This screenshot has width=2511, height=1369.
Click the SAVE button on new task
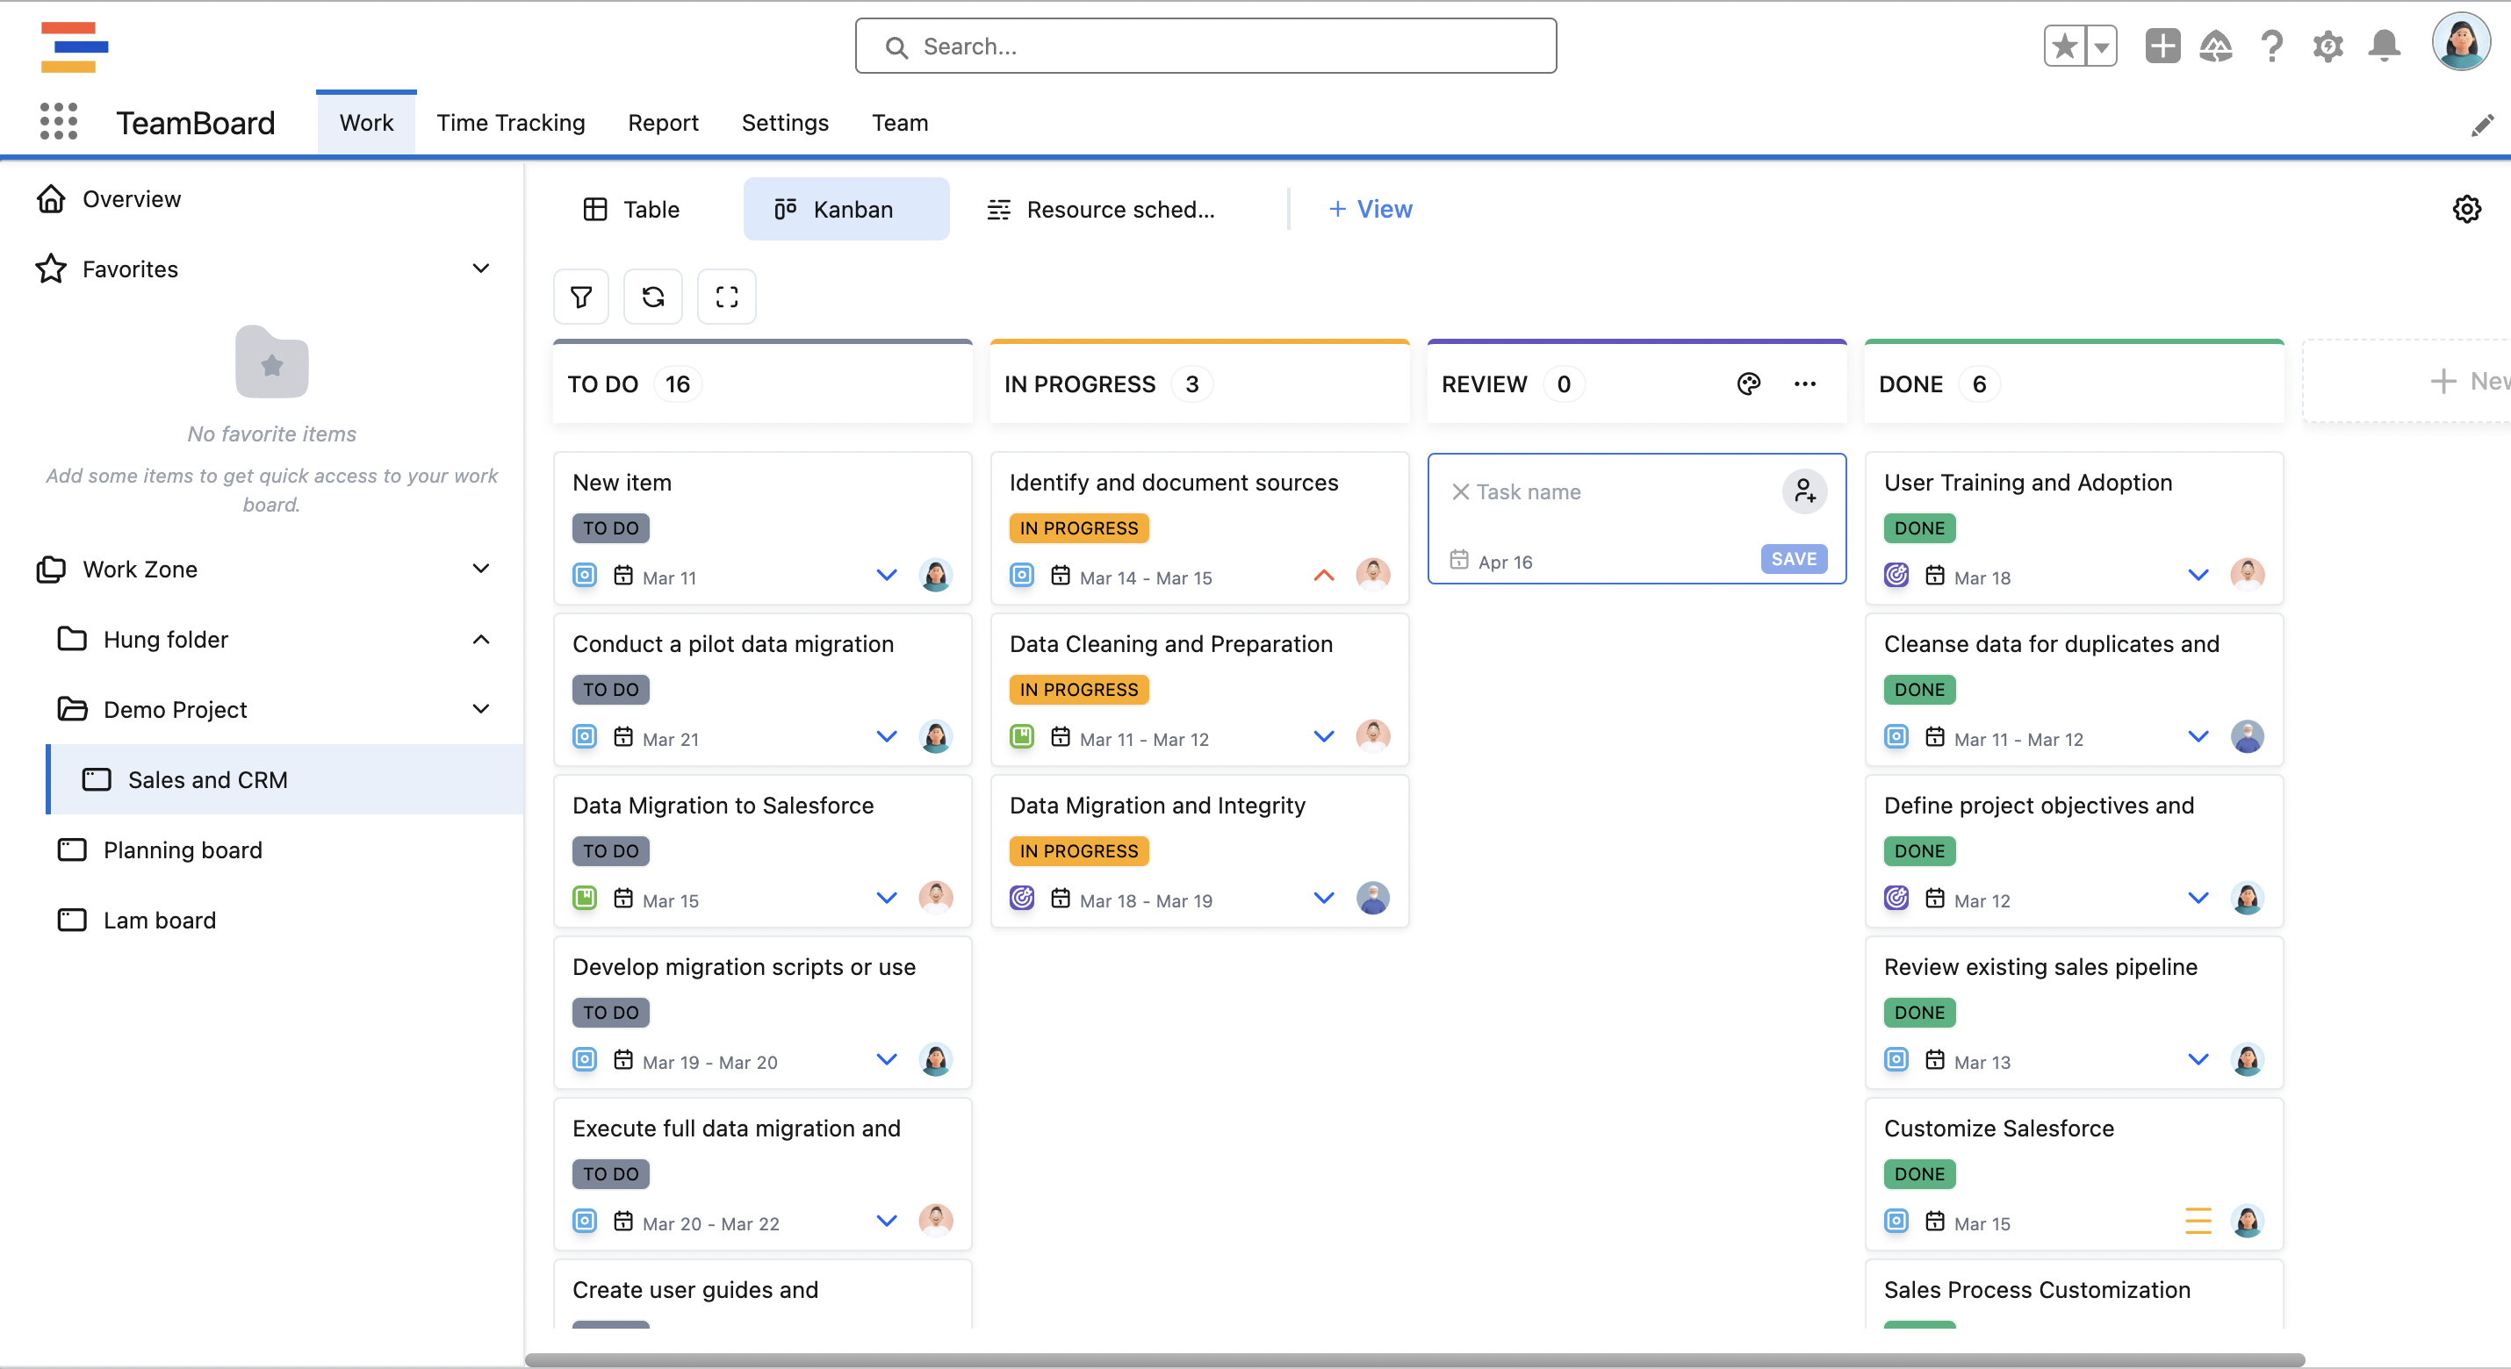1793,559
